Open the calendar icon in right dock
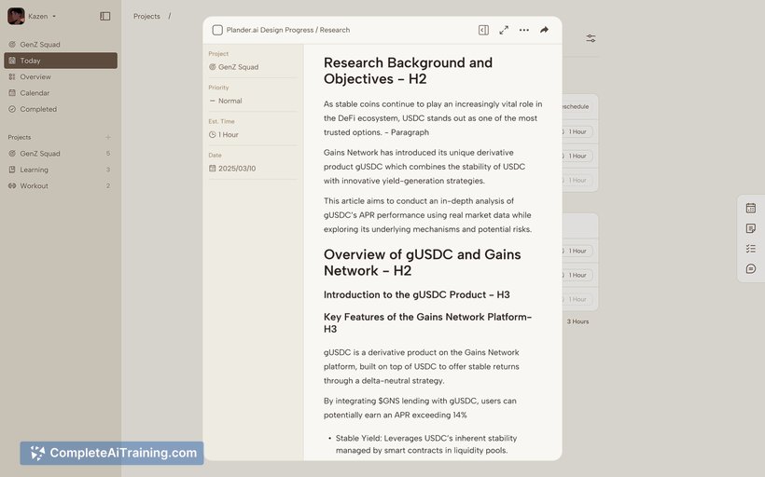This screenshot has height=477, width=765. [x=751, y=208]
